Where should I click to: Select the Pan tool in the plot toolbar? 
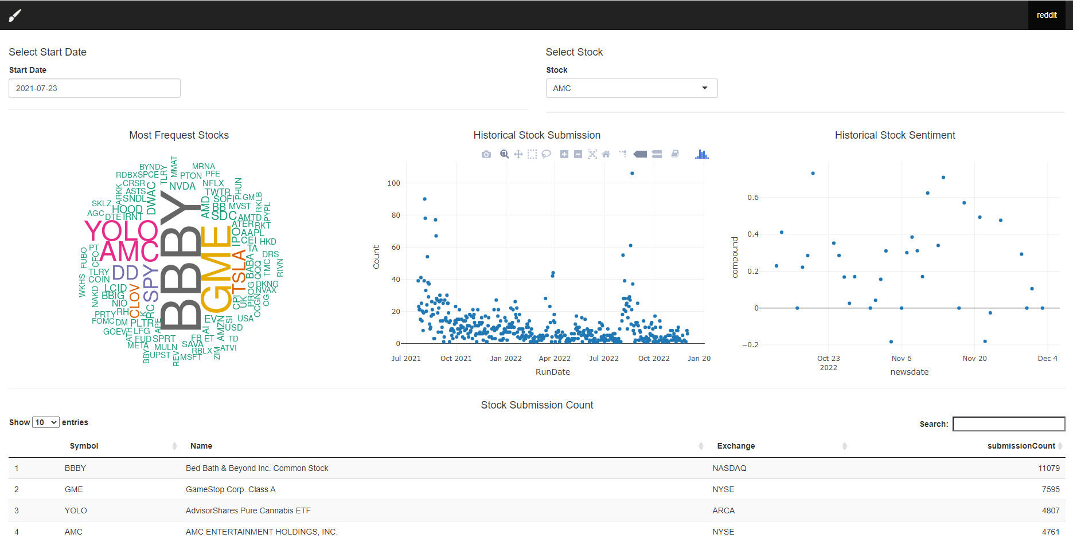tap(518, 154)
